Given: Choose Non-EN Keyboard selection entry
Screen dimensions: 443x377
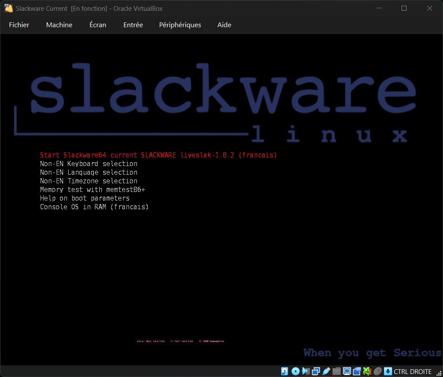Looking at the screenshot, I should [x=89, y=164].
